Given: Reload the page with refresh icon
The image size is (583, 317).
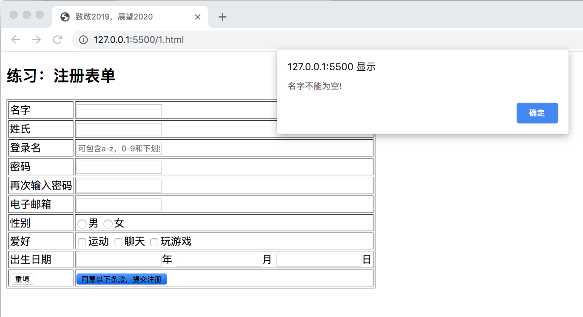Looking at the screenshot, I should click(x=57, y=40).
